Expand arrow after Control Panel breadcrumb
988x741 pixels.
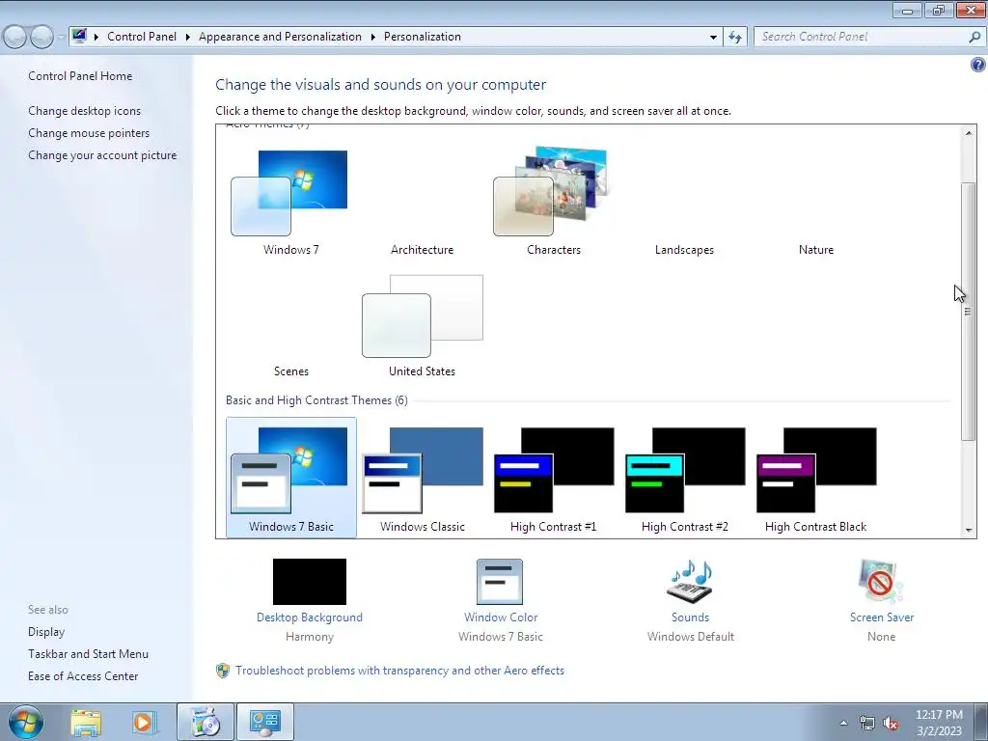(188, 37)
